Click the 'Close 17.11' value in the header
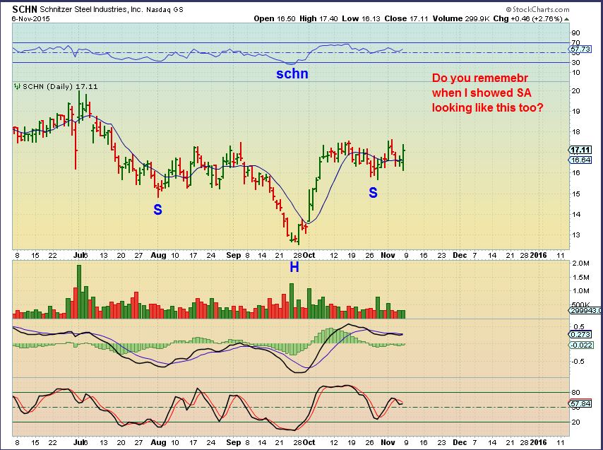The height and width of the screenshot is (450, 603). [x=406, y=18]
